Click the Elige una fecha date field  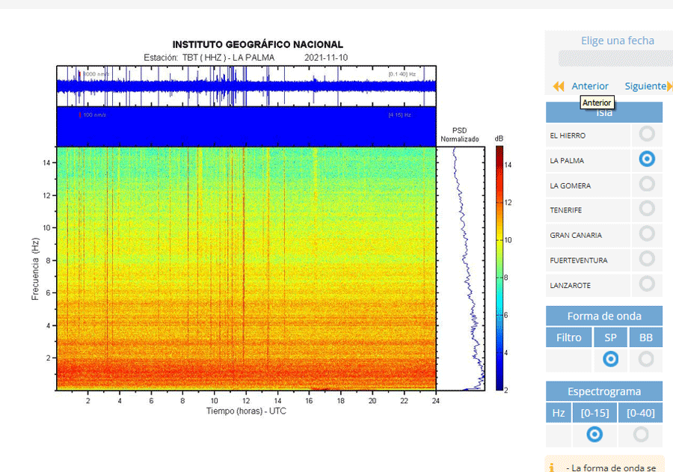coord(615,58)
